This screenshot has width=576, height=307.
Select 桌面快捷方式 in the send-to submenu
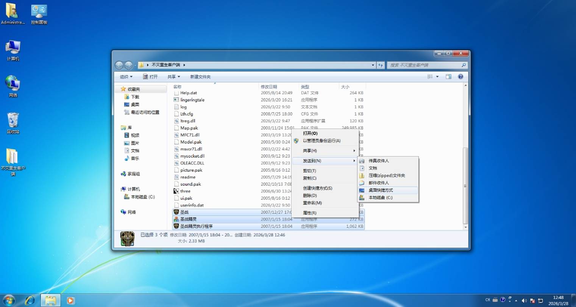(x=381, y=190)
